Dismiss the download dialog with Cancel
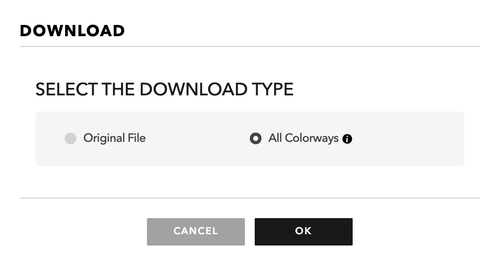This screenshot has width=480, height=268. click(195, 232)
